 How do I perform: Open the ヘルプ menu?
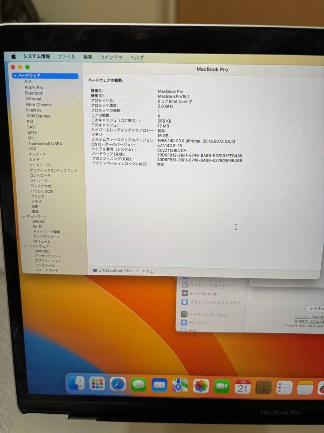click(137, 57)
